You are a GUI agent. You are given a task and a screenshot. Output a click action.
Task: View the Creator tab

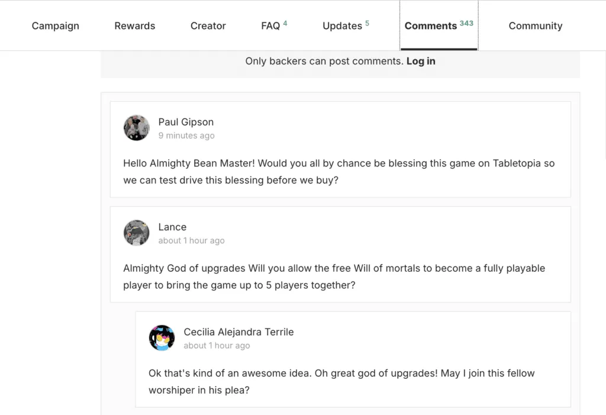click(208, 25)
